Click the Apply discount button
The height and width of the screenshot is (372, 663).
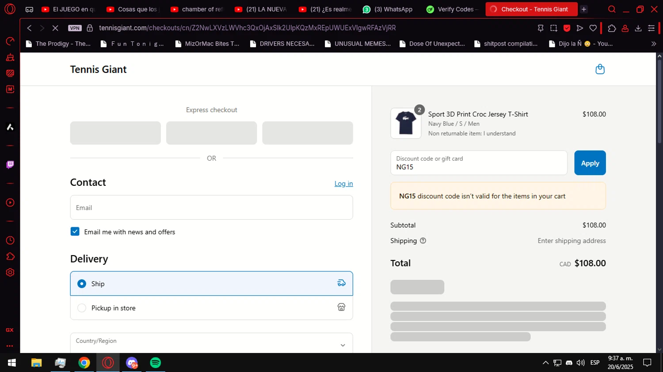pyautogui.click(x=590, y=163)
